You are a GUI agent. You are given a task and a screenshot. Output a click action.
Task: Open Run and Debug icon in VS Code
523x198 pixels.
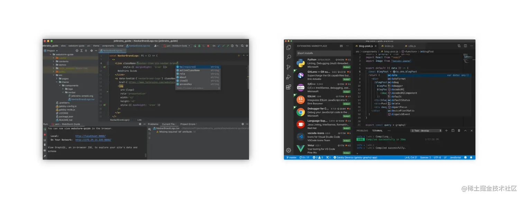pyautogui.click(x=288, y=77)
